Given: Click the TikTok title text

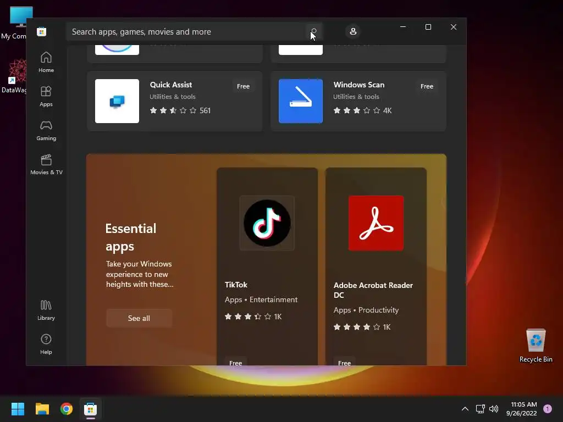Looking at the screenshot, I should [236, 285].
